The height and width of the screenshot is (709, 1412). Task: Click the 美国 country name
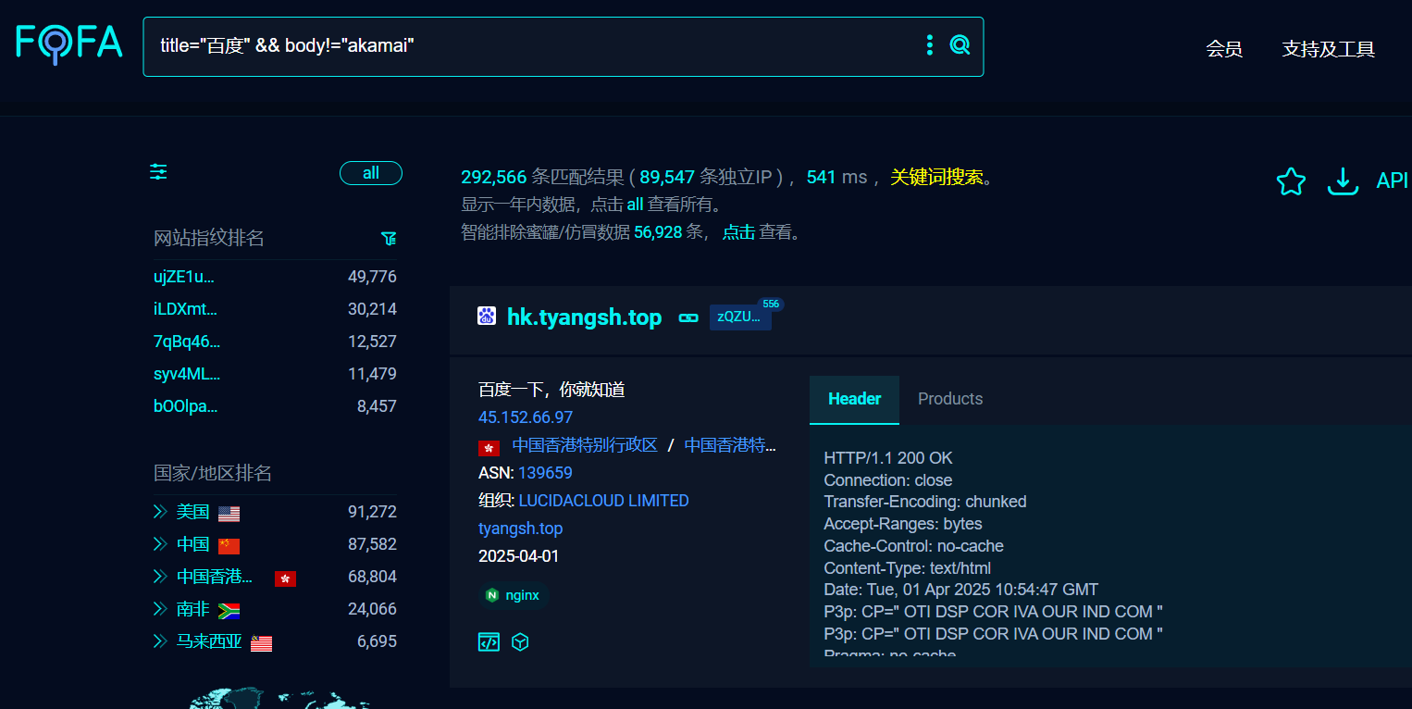click(x=192, y=512)
